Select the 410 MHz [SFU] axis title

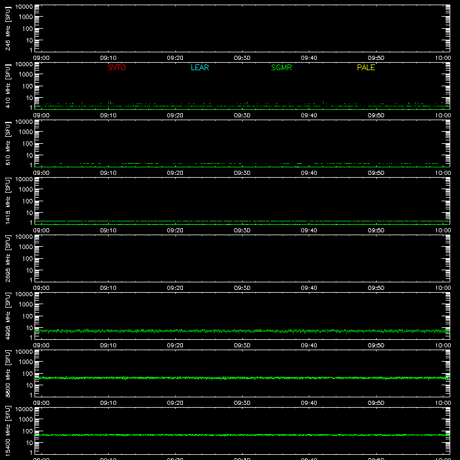tap(7, 86)
